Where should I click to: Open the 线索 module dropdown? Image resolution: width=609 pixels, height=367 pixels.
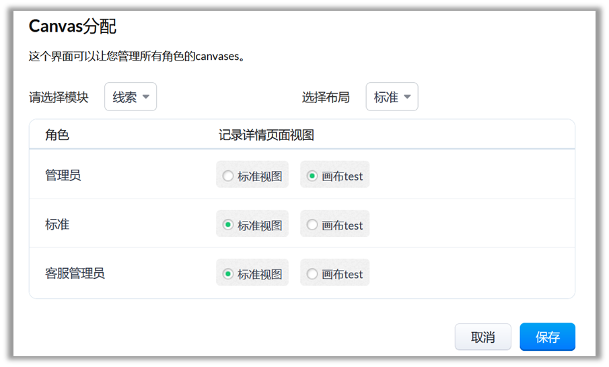tap(131, 97)
